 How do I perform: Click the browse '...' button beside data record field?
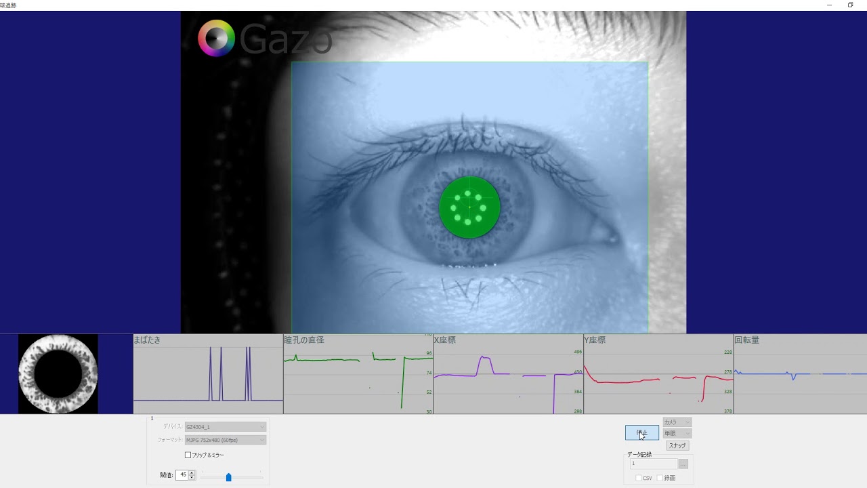click(683, 464)
